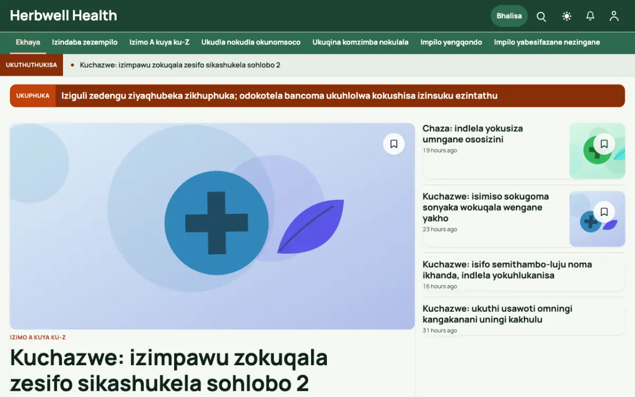Open Impilo yabesifazane nezingane nav item

pos(547,42)
